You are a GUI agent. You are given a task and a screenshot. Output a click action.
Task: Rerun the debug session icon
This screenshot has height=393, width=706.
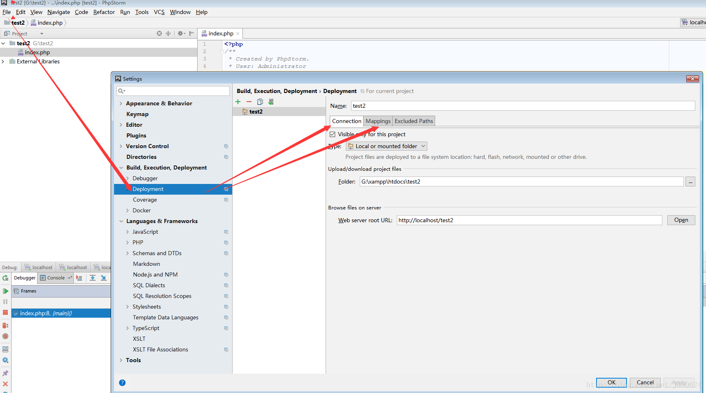[x=5, y=278]
